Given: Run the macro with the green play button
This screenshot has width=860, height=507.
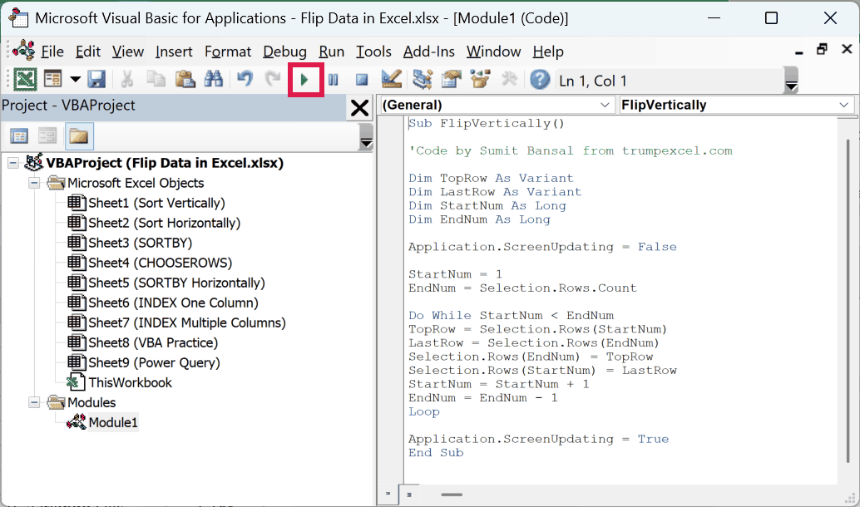Looking at the screenshot, I should pos(305,81).
